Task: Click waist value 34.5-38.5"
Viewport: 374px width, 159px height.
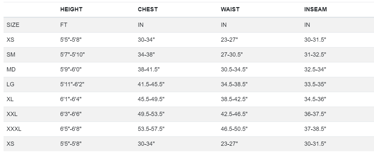Action: pyautogui.click(x=234, y=84)
